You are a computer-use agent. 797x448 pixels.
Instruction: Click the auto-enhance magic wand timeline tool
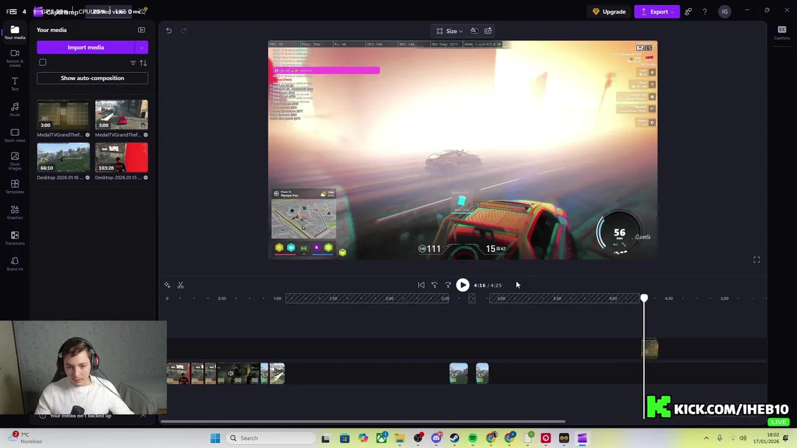[x=167, y=285]
